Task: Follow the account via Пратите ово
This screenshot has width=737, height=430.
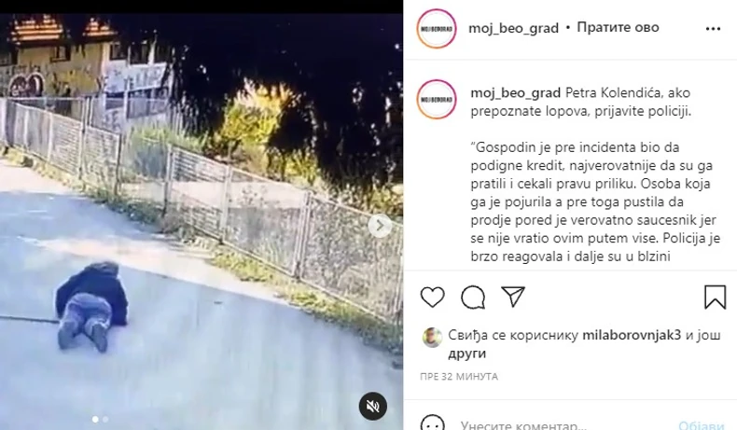Action: click(618, 27)
